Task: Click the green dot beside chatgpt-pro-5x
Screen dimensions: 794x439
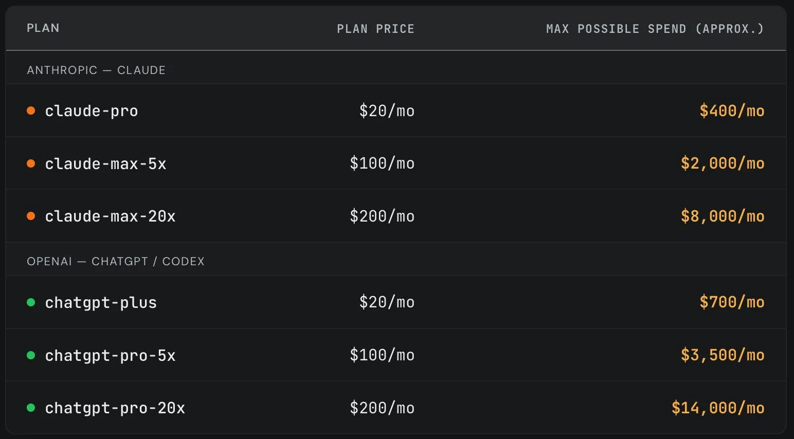Action: click(x=31, y=355)
